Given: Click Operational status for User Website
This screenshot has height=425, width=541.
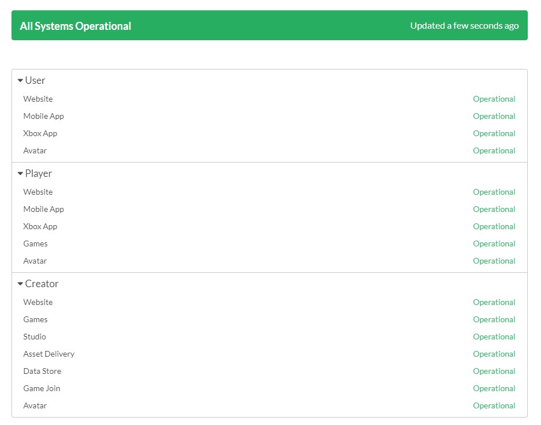Looking at the screenshot, I should click(494, 99).
